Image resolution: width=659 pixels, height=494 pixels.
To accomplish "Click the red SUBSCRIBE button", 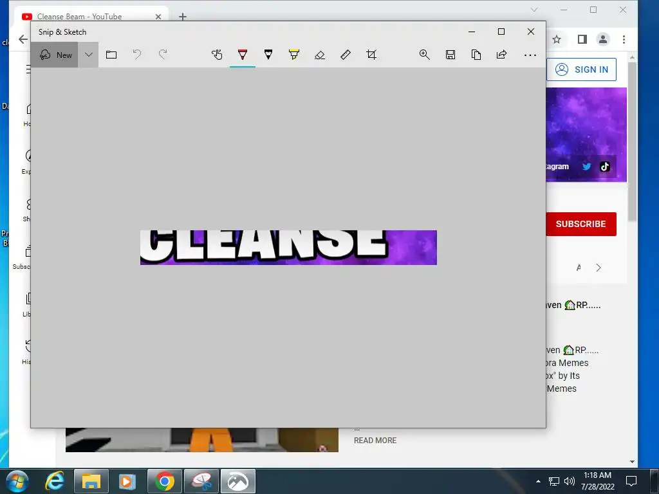I will (581, 224).
